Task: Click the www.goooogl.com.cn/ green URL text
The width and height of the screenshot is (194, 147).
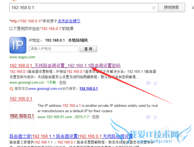Action: (x=27, y=82)
